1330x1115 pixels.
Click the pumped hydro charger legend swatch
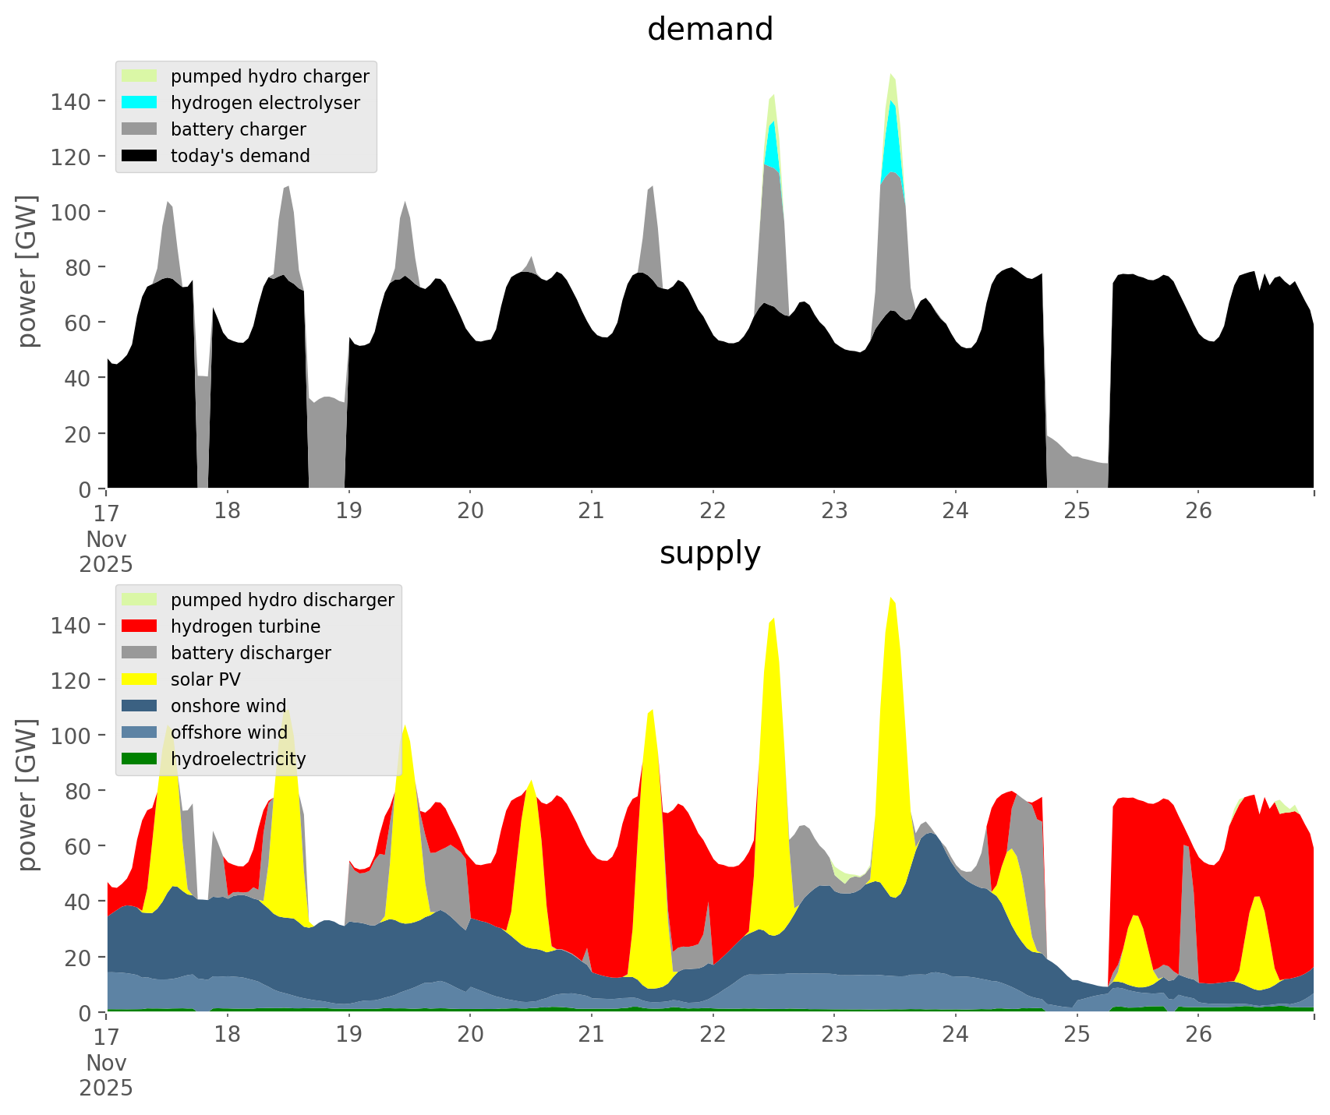coord(140,76)
